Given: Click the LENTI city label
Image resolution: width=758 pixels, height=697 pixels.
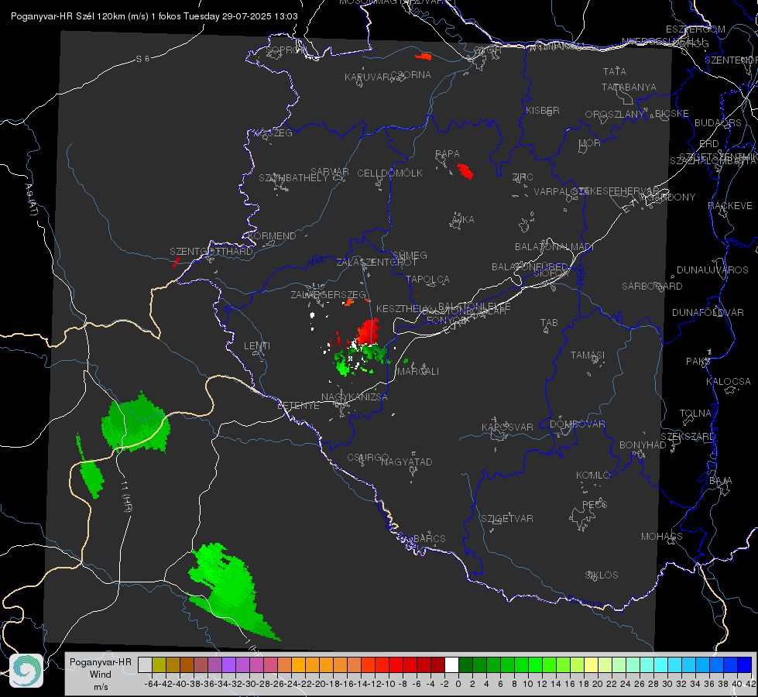Looking at the screenshot, I should (257, 346).
